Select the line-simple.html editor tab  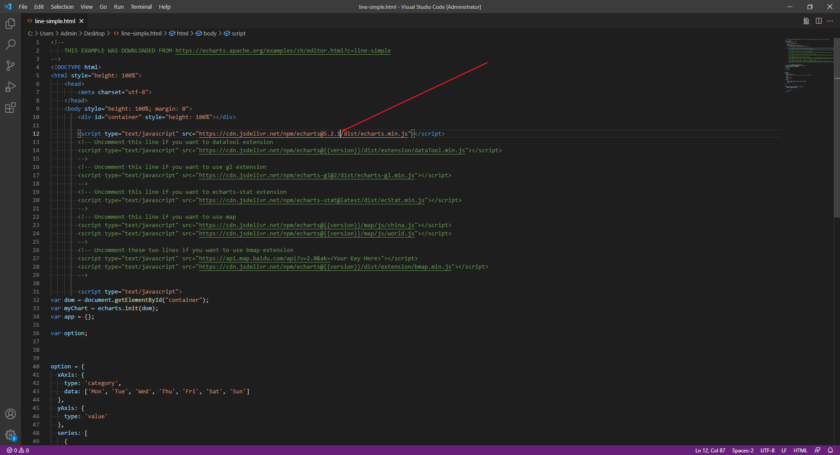pyautogui.click(x=55, y=21)
